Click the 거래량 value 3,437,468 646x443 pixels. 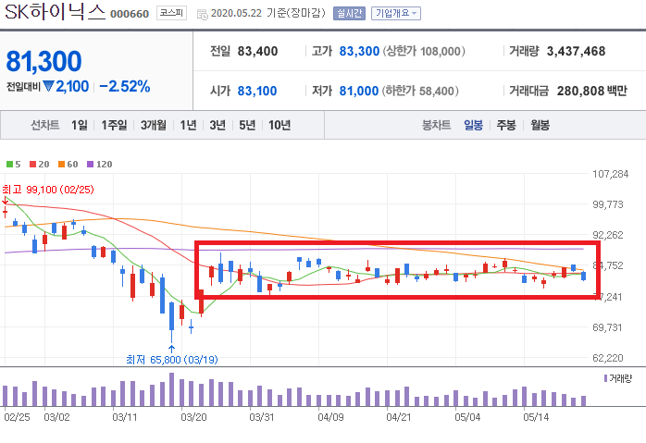pos(576,52)
